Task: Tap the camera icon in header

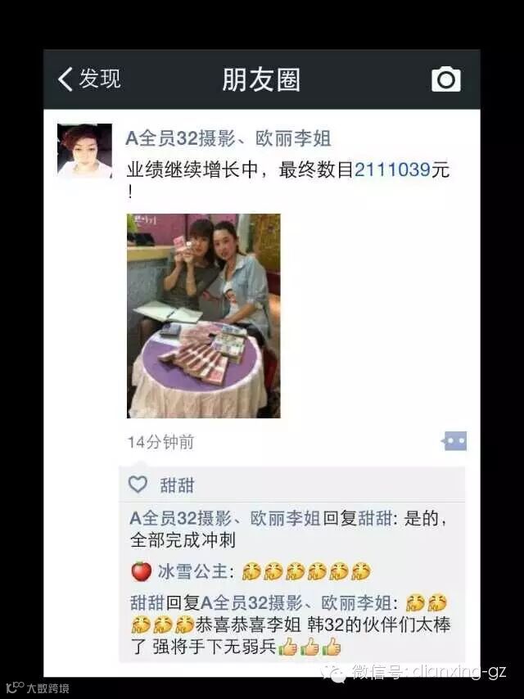Action: 446,79
